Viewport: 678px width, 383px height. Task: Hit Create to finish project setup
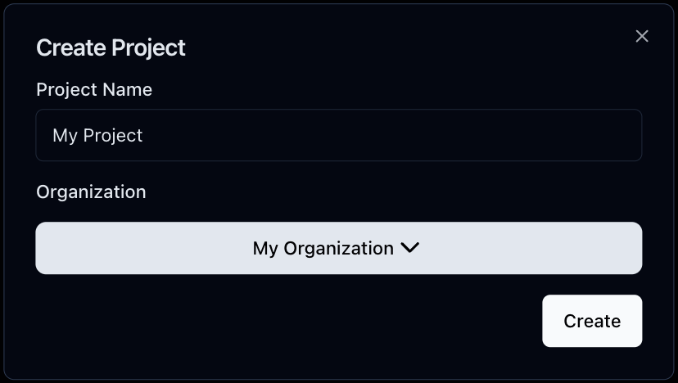591,321
